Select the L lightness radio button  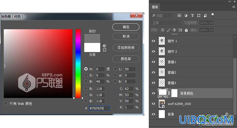click(115, 69)
